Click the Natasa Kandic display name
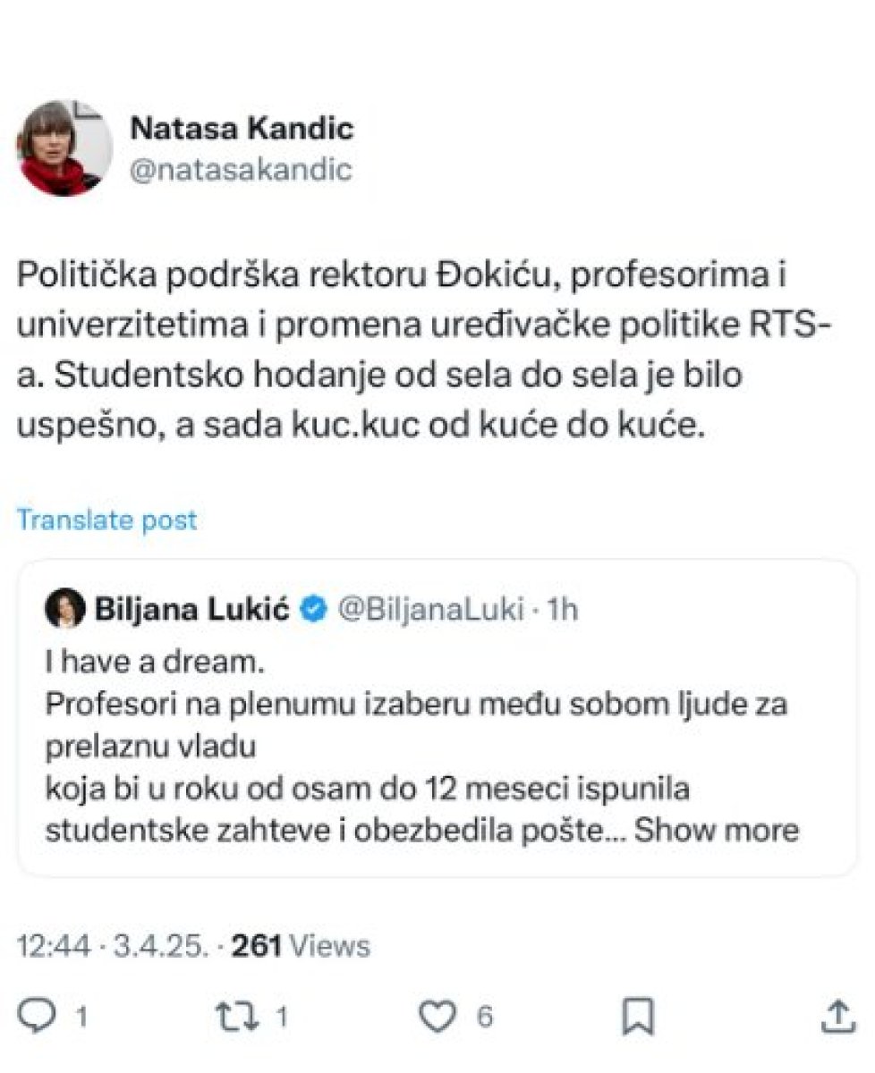The width and height of the screenshot is (875, 1073). pyautogui.click(x=242, y=128)
